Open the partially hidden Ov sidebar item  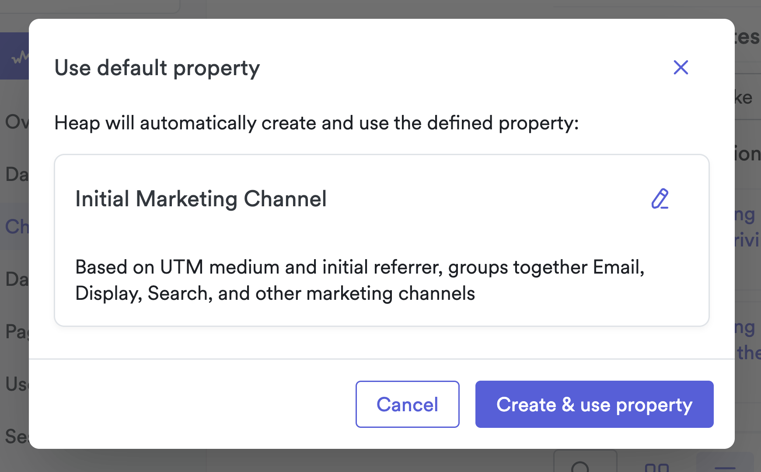tap(16, 122)
